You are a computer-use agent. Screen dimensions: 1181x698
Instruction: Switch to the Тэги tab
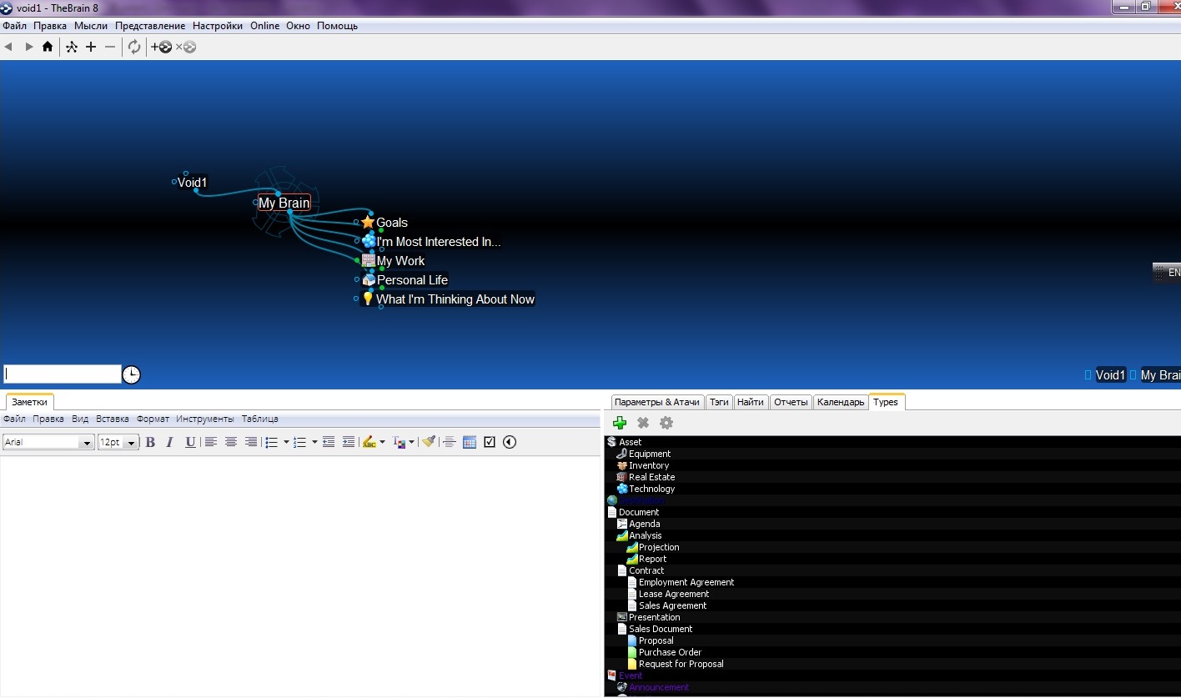coord(719,402)
